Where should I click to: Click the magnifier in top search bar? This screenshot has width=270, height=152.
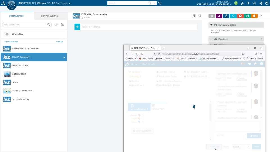[x=150, y=3]
